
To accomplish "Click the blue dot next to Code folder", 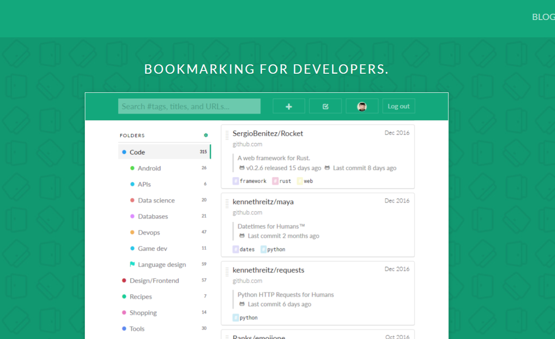I will pos(123,151).
